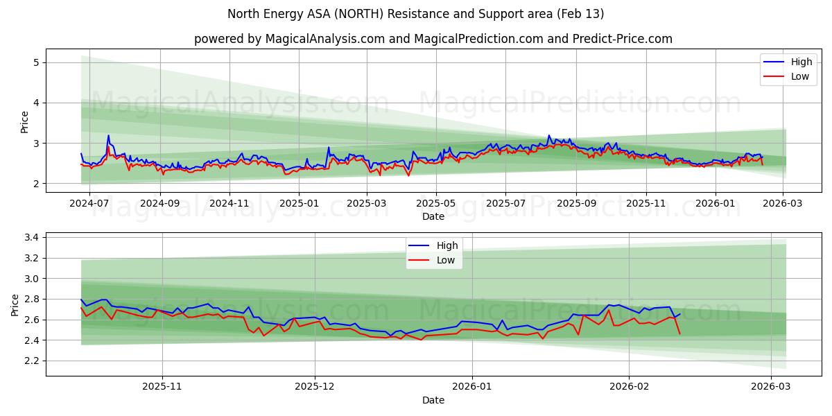Expand the upper chart legend box
The height and width of the screenshot is (416, 832).
coord(787,69)
